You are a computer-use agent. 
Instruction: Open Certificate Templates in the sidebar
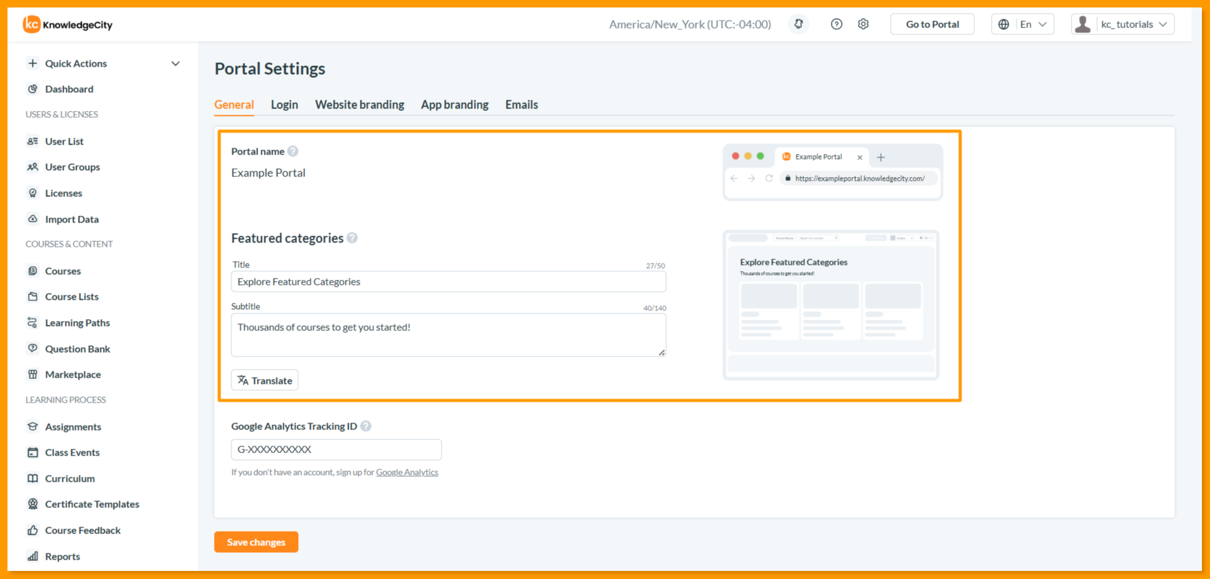point(92,504)
